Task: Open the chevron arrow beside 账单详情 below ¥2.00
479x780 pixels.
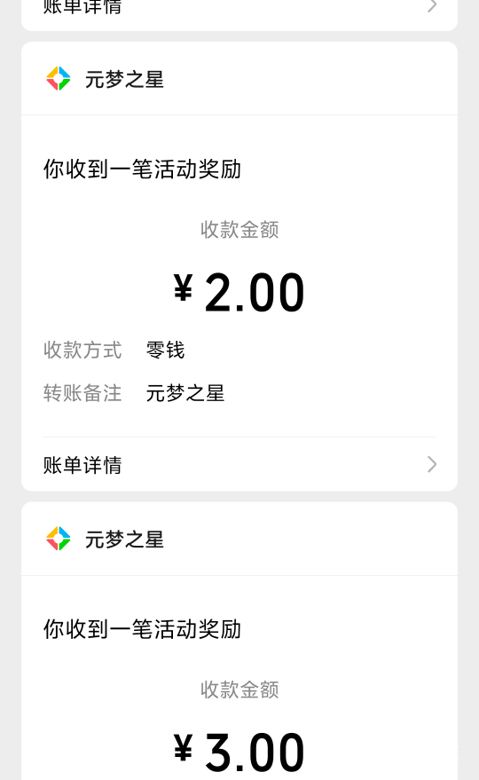Action: tap(432, 465)
